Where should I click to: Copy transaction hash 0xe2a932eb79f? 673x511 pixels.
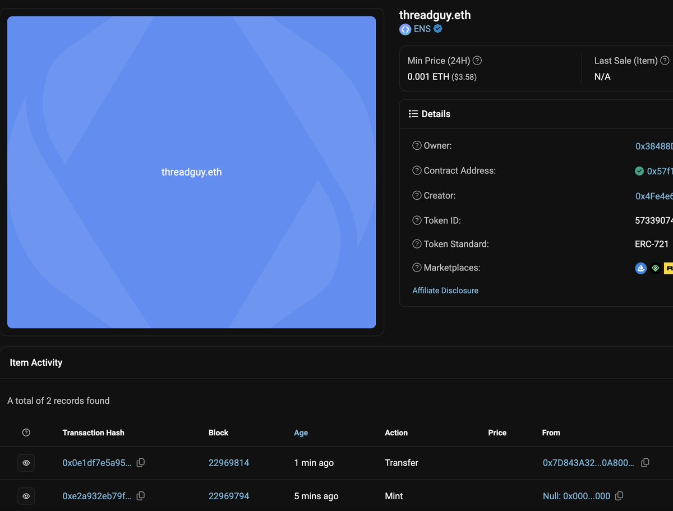pyautogui.click(x=141, y=496)
